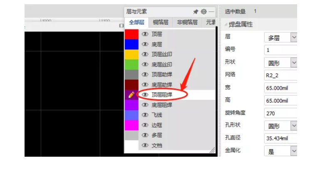Toggle eye icon for 底层助焊
Screen dimensions: 315x170
pos(145,85)
